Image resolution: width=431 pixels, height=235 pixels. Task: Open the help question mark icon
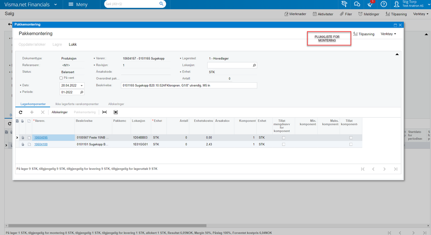click(384, 4)
